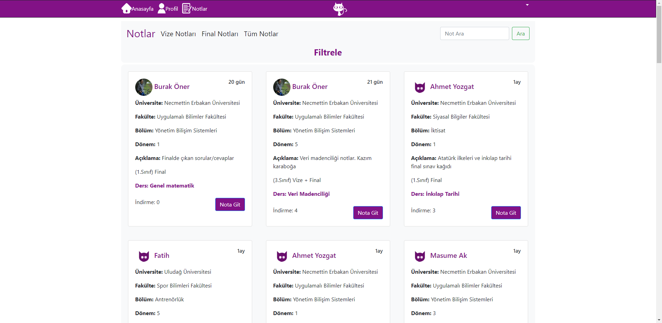Click cat avatar beside Ahmet Yozgat, Dönem 1 Yönetim

(x=282, y=256)
